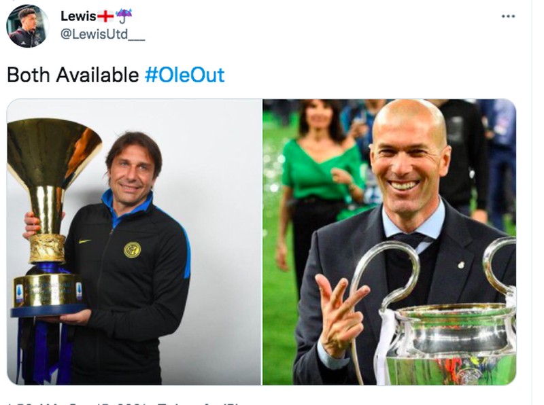544x405 pixels.
Task: Click the display name Lewis
Action: click(78, 16)
